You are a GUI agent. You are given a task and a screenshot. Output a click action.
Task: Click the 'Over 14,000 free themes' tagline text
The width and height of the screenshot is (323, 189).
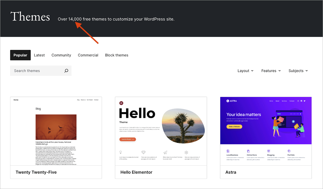(116, 19)
